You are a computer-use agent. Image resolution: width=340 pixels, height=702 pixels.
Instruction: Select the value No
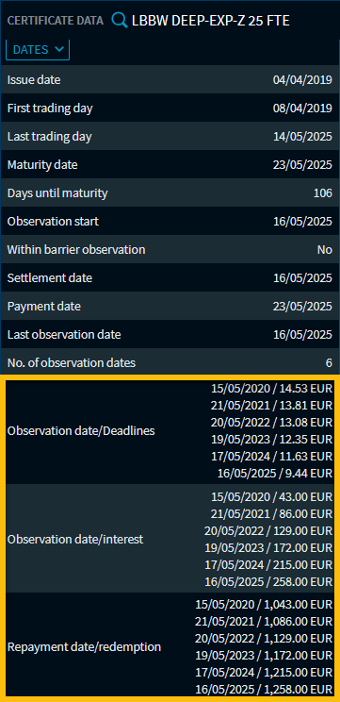325,250
